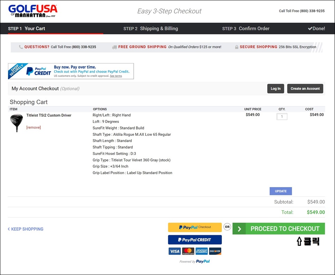Screen dimensions: 335x275
Task: Click the Golf USA of Manhattan logo
Action: click(x=33, y=11)
